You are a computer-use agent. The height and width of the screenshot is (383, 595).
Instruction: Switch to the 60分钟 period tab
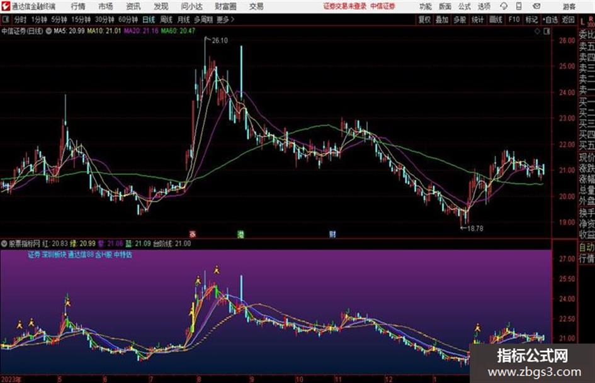(x=128, y=19)
